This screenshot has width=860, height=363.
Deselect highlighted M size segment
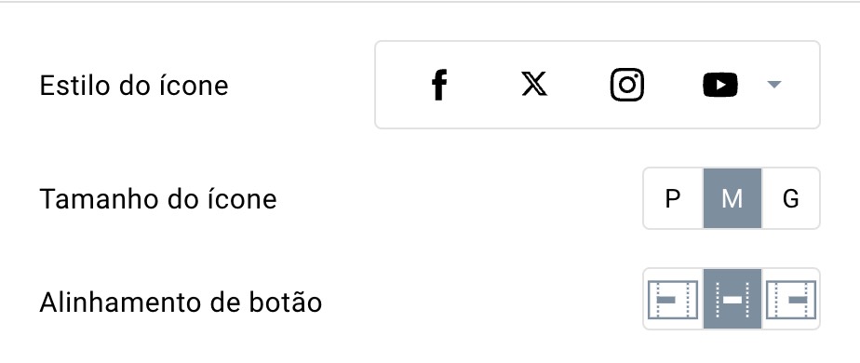(x=732, y=198)
